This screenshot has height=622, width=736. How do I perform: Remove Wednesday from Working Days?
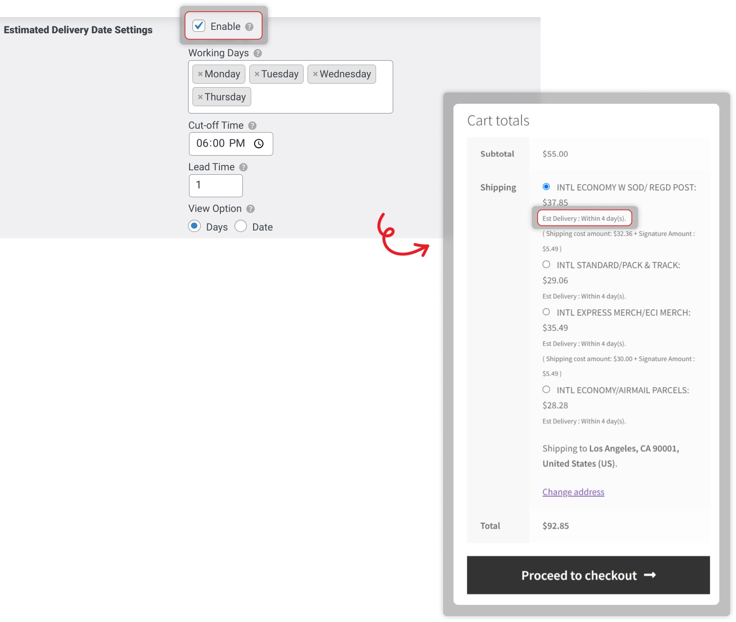point(315,74)
